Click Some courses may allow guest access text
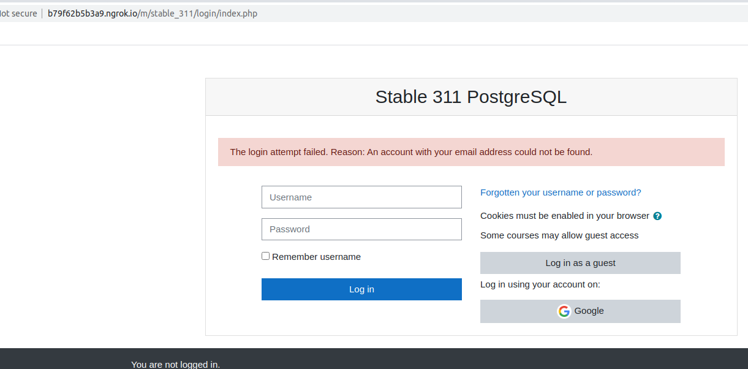This screenshot has height=369, width=748. (x=559, y=235)
